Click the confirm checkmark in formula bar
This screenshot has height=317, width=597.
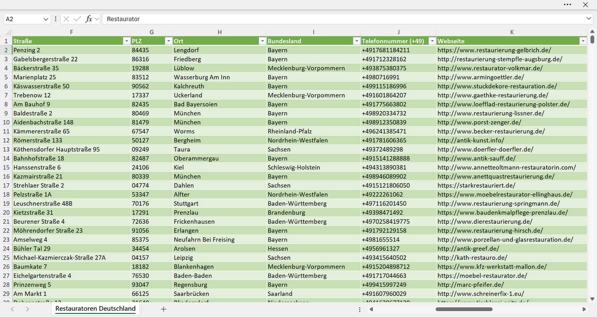pyautogui.click(x=77, y=19)
